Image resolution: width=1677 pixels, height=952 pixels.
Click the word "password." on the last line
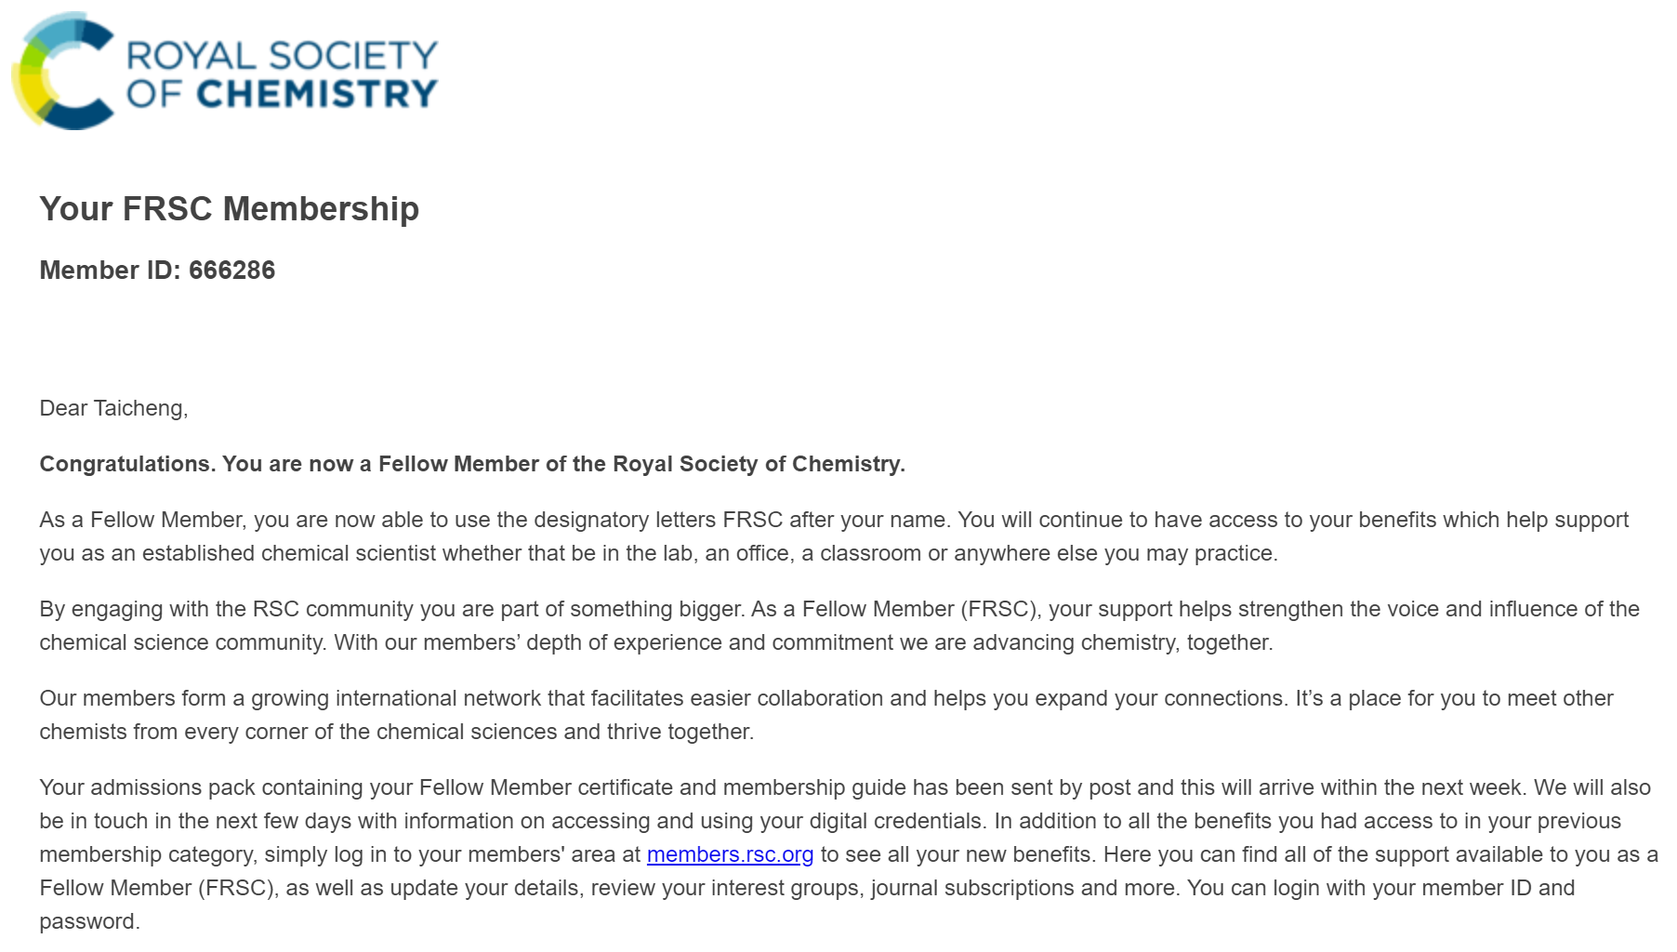point(89,921)
